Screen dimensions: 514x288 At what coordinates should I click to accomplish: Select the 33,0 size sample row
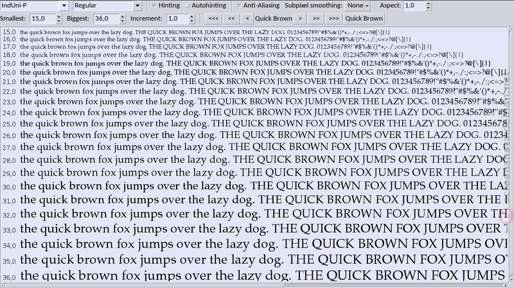[x=254, y=229]
